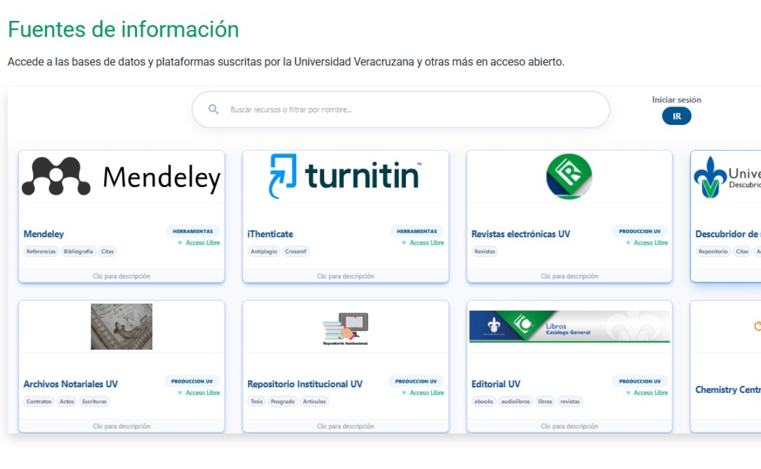Click the search magnifier icon
This screenshot has height=469, width=761.
point(214,110)
